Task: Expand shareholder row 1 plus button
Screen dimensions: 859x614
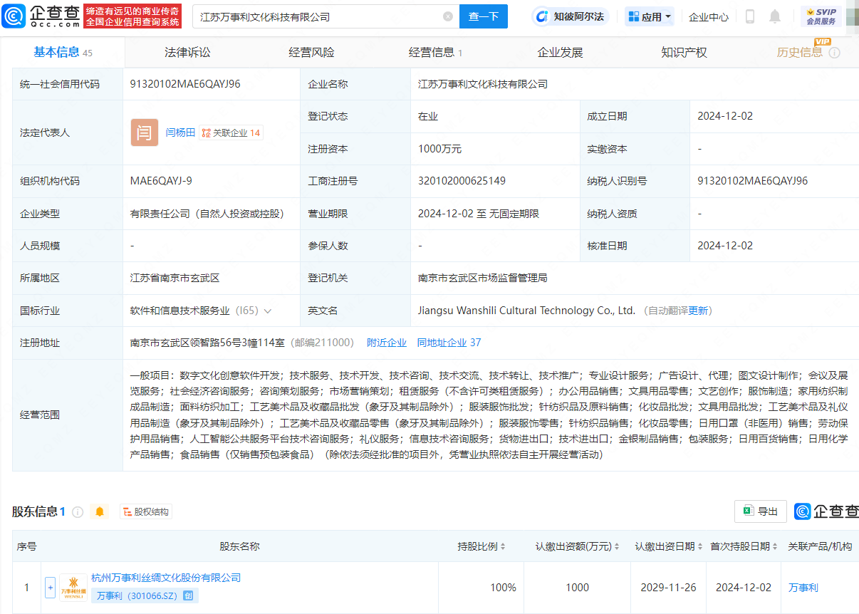Action: pos(50,588)
